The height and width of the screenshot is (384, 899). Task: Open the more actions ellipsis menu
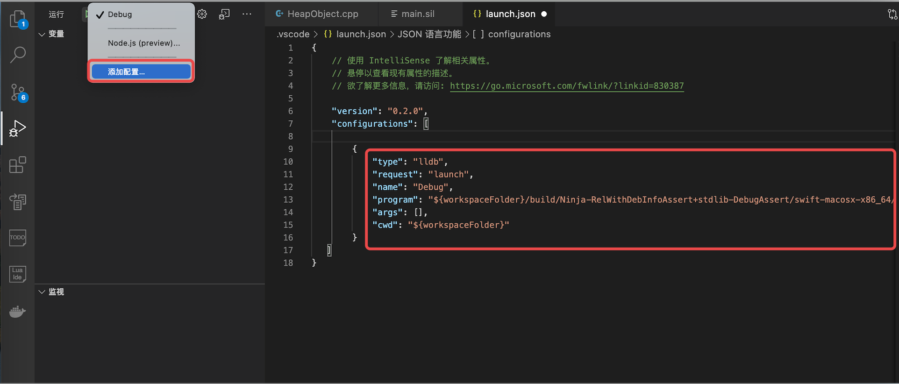pyautogui.click(x=247, y=14)
